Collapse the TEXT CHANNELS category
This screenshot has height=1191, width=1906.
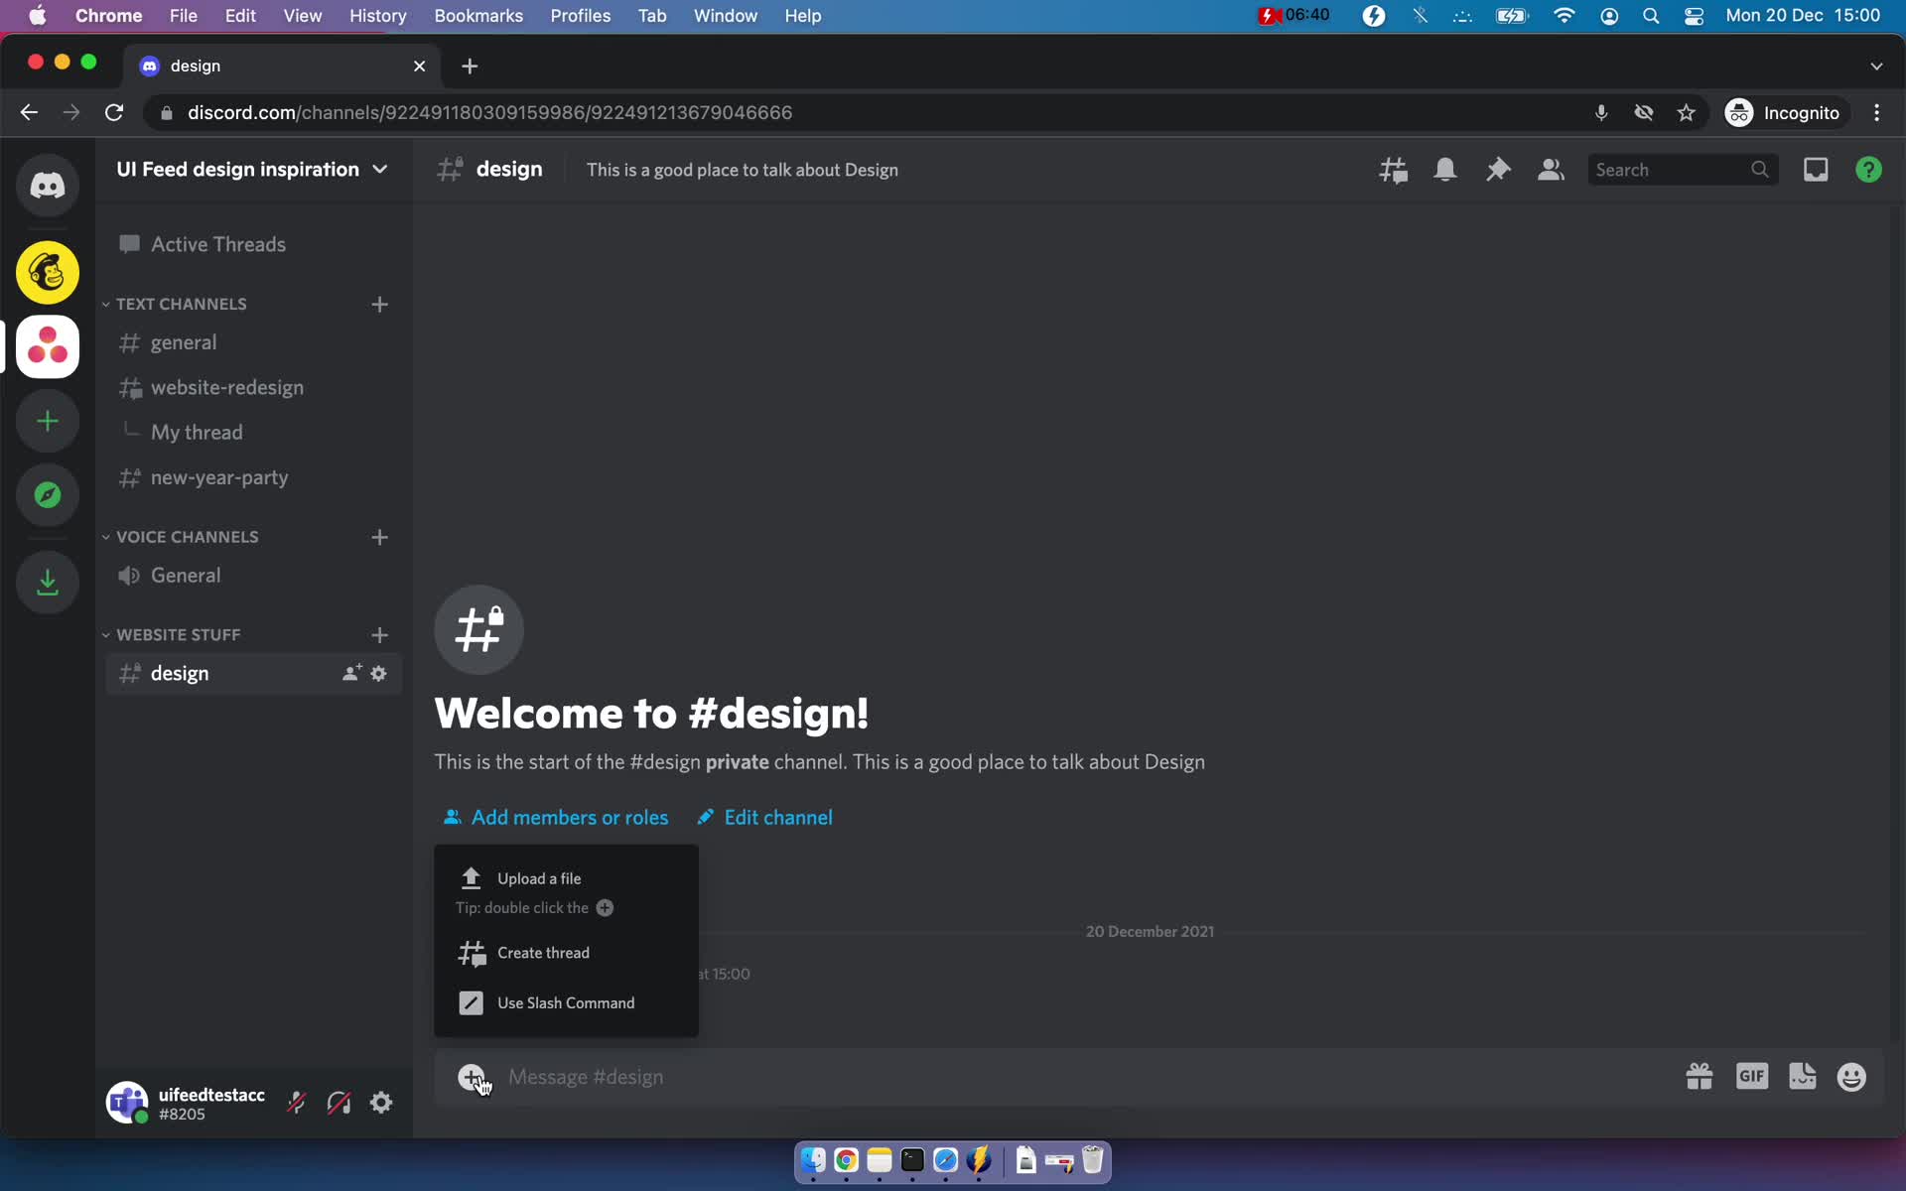click(x=176, y=304)
